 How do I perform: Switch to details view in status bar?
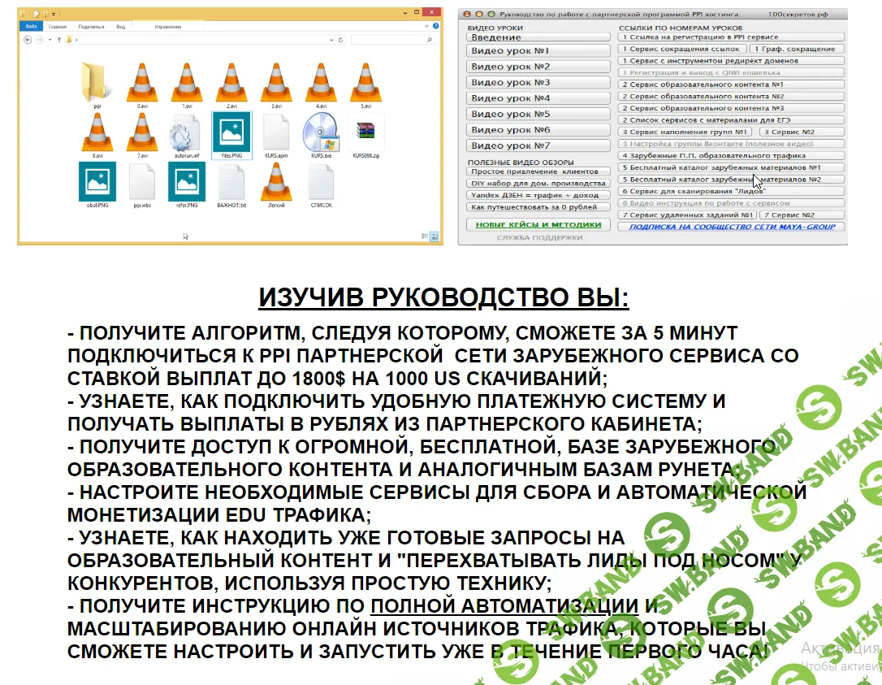423,236
